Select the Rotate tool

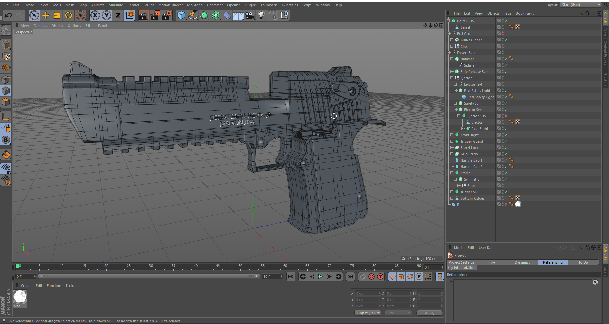point(69,15)
